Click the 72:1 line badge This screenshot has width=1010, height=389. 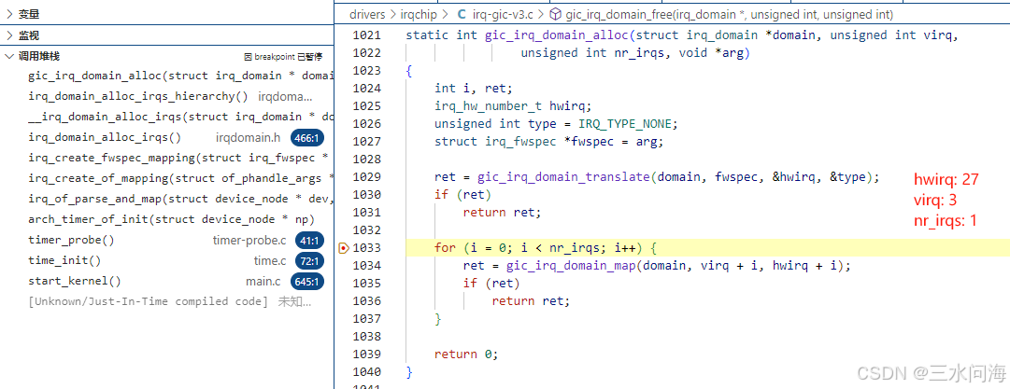point(310,261)
